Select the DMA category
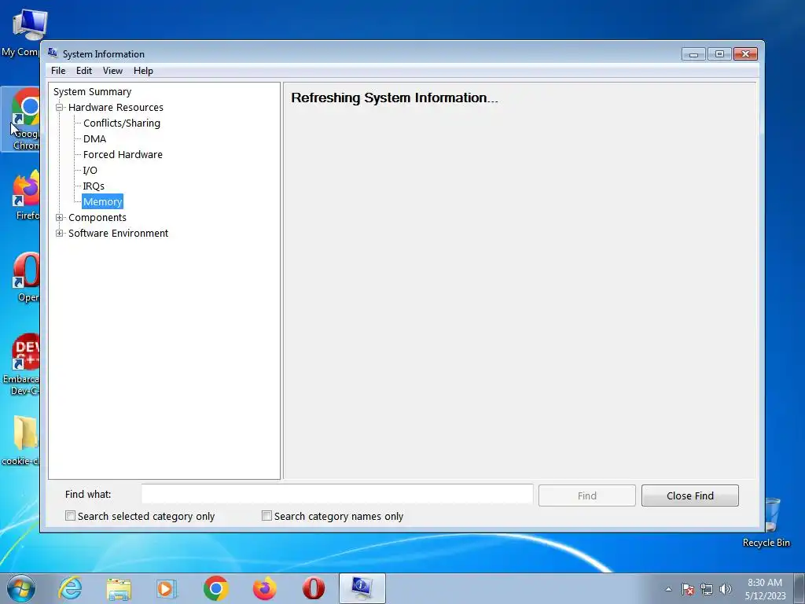The width and height of the screenshot is (805, 604). pyautogui.click(x=94, y=139)
